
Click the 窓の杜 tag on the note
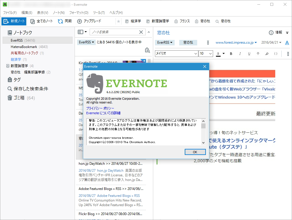pos(188,42)
